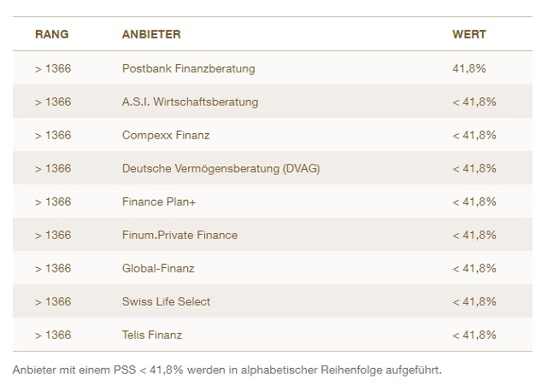547x385 pixels.
Task: Select A.S.I. Wirtschaftsberatung provider name
Action: (190, 102)
